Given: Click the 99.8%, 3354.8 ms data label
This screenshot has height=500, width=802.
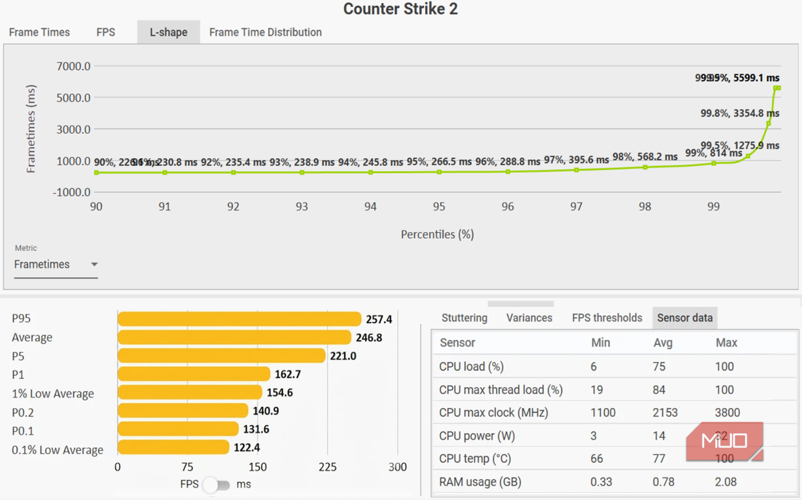Looking at the screenshot, I should [740, 114].
